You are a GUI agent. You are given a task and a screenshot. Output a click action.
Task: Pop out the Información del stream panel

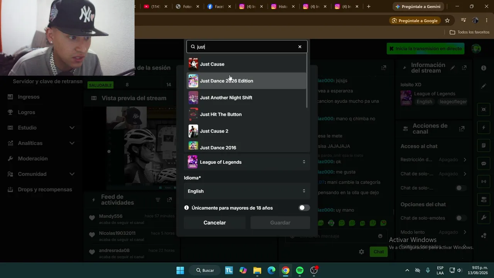(x=464, y=68)
